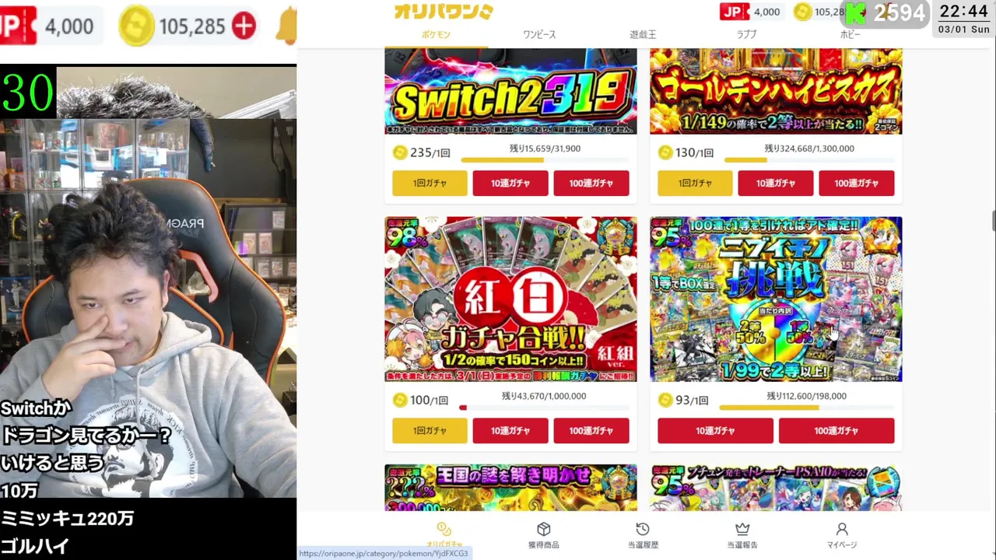The width and height of the screenshot is (996, 560).
Task: Click 1回ガチャ for Switch2 gacha
Action: [430, 184]
